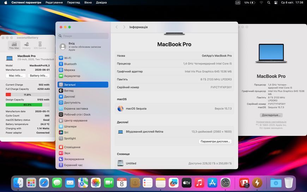
Task: Switch to iOS Device tab in coconutBattery
Action: coord(40,46)
